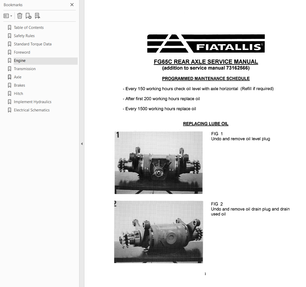The height and width of the screenshot is (287, 306).
Task: Click bookmark icon next to Standard Torque Data
Action: 9,44
